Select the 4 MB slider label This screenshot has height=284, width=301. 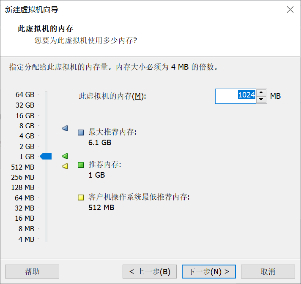(x=27, y=239)
